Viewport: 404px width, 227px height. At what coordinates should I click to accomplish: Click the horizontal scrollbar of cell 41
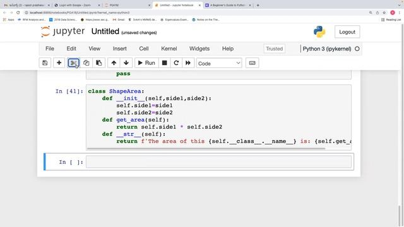click(206, 149)
